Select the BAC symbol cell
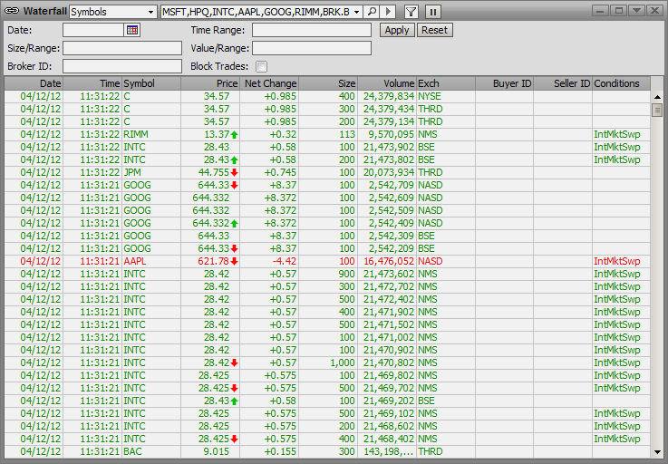Image resolution: width=668 pixels, height=464 pixels. tap(151, 451)
